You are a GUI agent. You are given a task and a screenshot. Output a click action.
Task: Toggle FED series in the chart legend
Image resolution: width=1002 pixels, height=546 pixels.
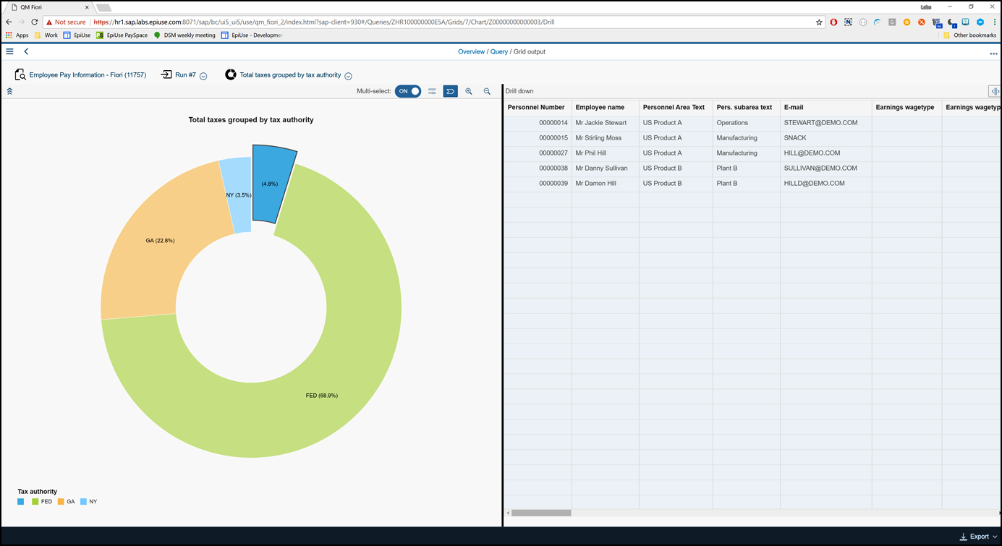point(42,501)
